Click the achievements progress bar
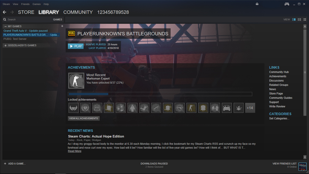The width and height of the screenshot is (309, 174). click(x=160, y=94)
